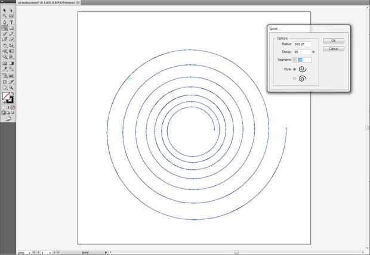Set paint to Color mode button
The height and width of the screenshot is (255, 370).
coord(4,107)
